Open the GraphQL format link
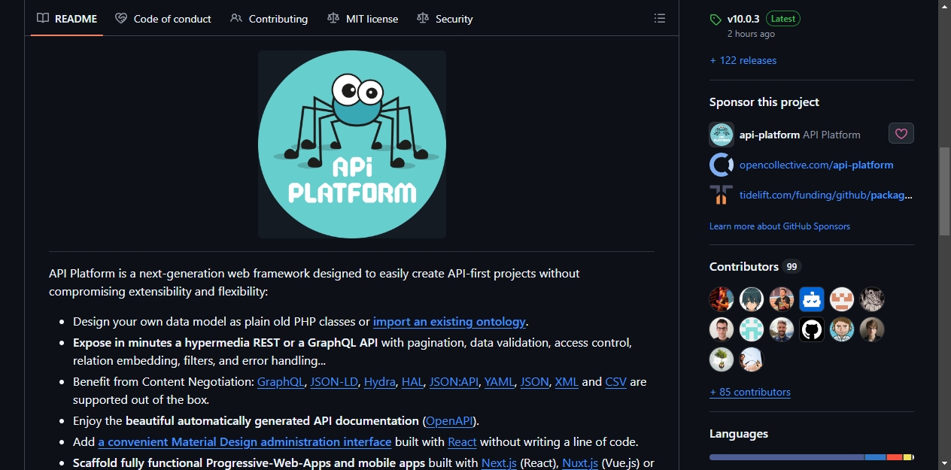The width and height of the screenshot is (951, 470). 281,381
